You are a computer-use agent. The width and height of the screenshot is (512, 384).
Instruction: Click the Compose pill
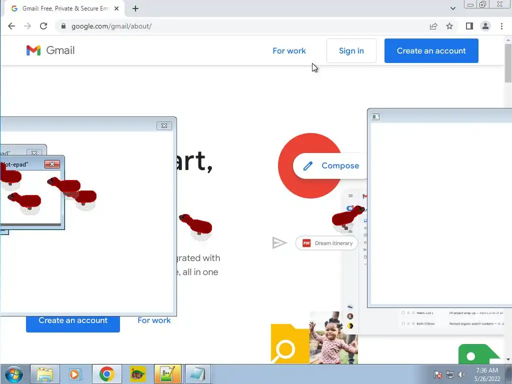330,165
